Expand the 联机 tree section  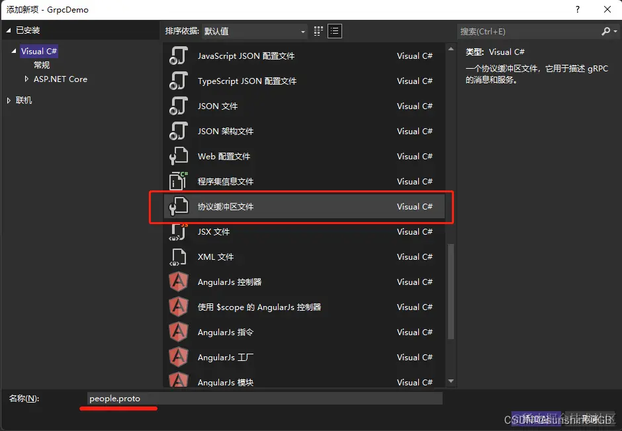(9, 100)
